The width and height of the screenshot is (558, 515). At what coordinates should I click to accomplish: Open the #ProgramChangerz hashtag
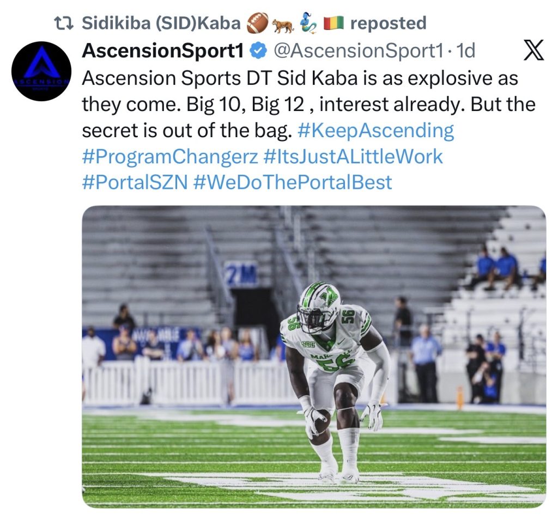pyautogui.click(x=169, y=157)
